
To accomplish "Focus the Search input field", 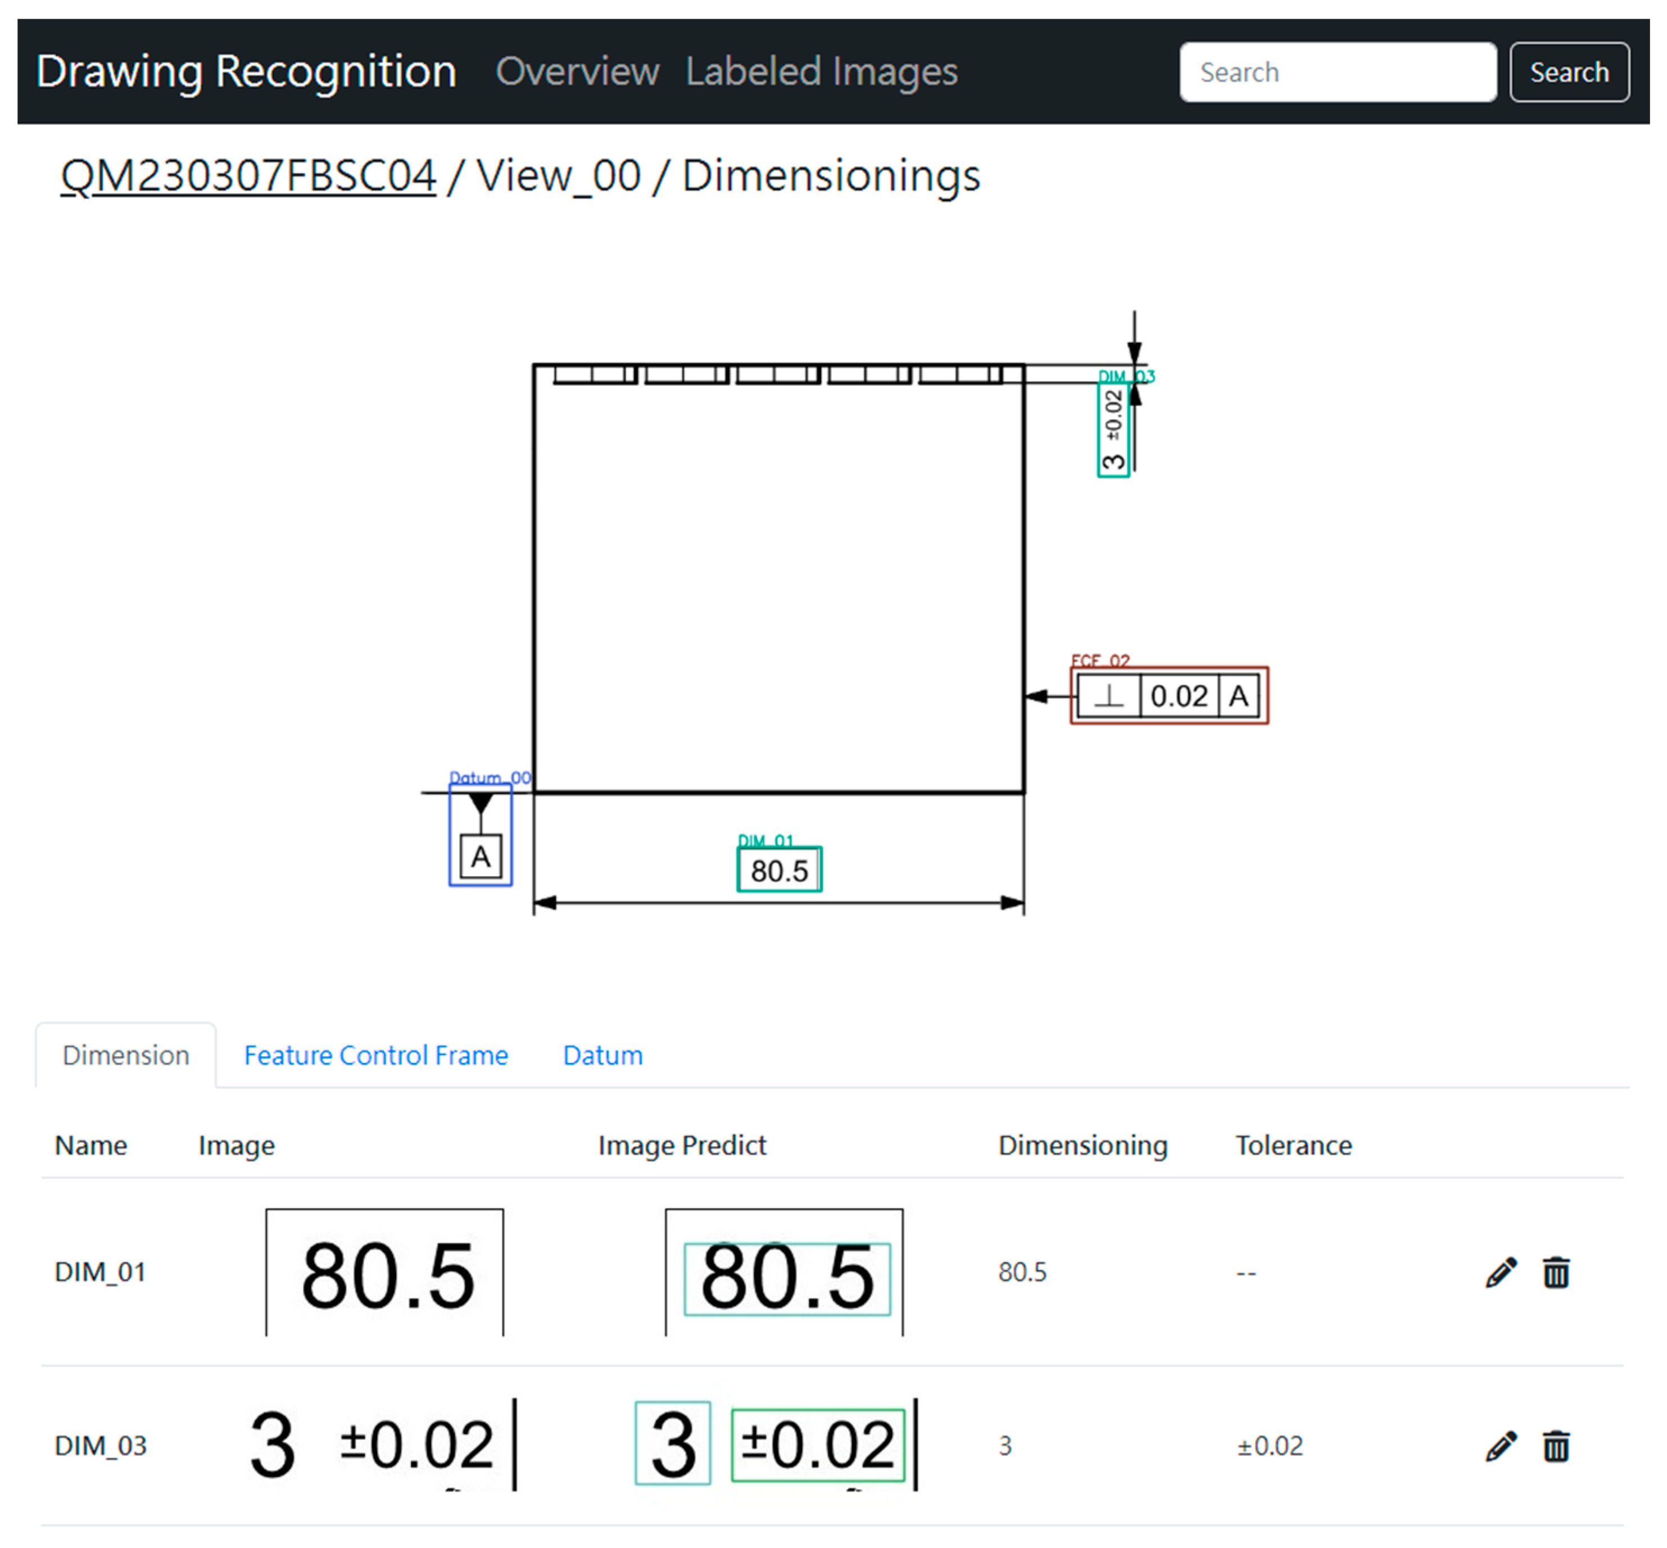I will point(1337,72).
